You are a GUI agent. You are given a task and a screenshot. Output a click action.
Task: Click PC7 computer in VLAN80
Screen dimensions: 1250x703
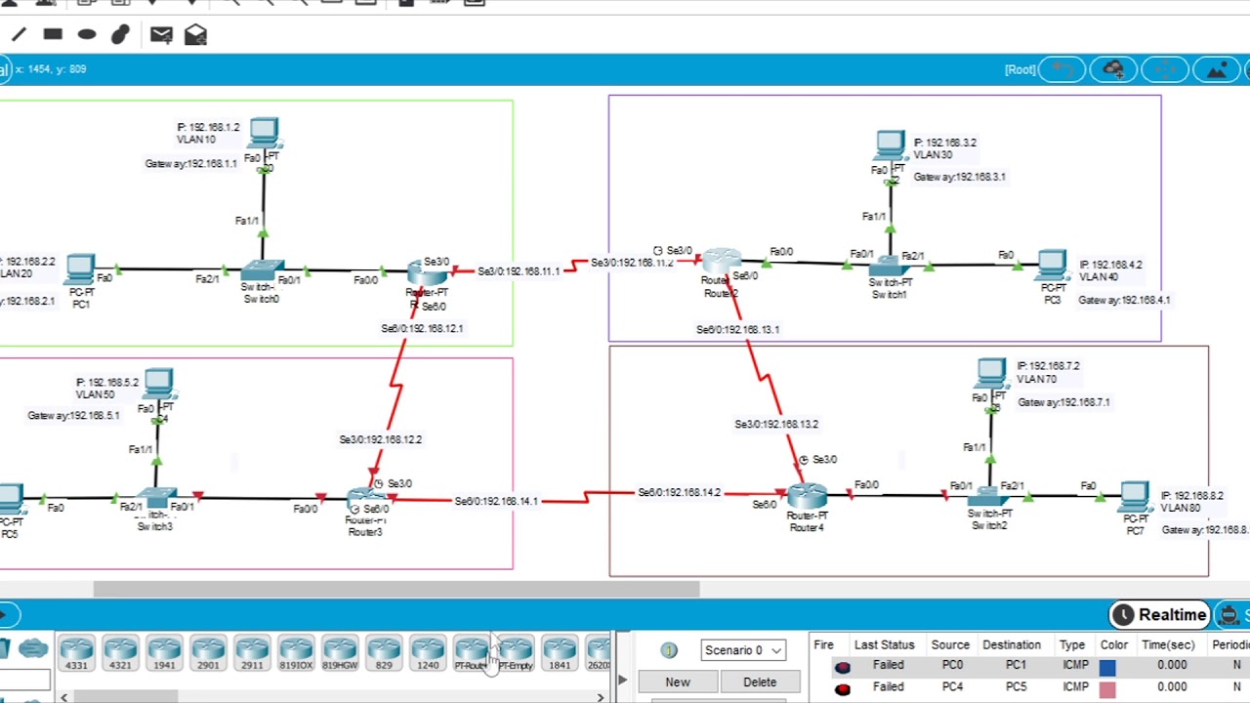[1134, 497]
